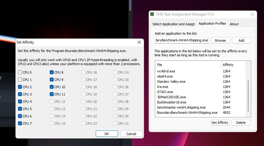Screen dimensions: 264x146
Task: Cancel the Set Affinity dialog
Action: (131, 134)
